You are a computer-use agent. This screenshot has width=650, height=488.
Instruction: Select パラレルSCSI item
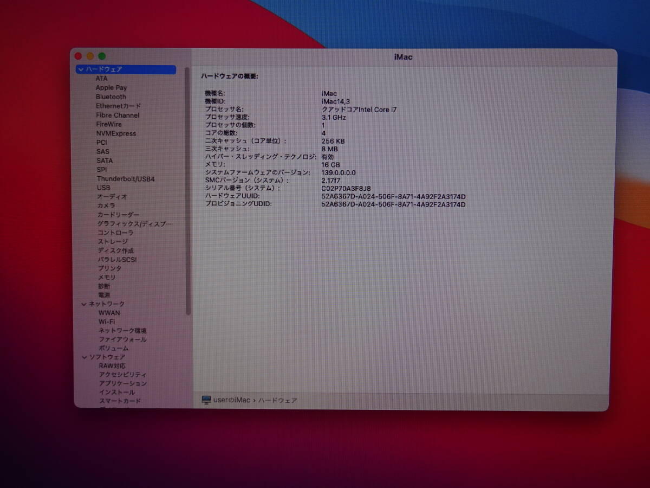point(117,260)
